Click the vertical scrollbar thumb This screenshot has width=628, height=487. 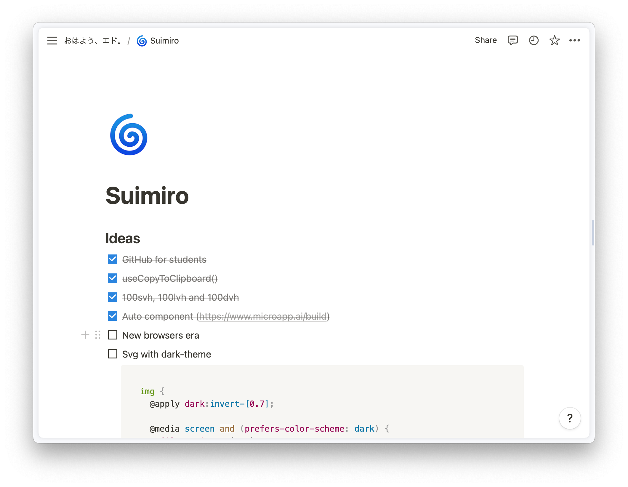(593, 233)
